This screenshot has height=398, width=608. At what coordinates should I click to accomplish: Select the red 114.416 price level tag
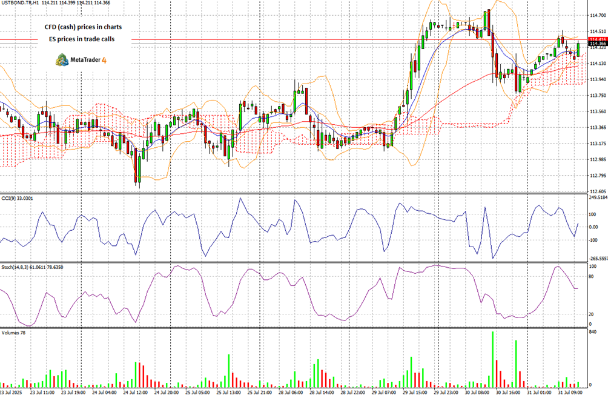(x=596, y=39)
